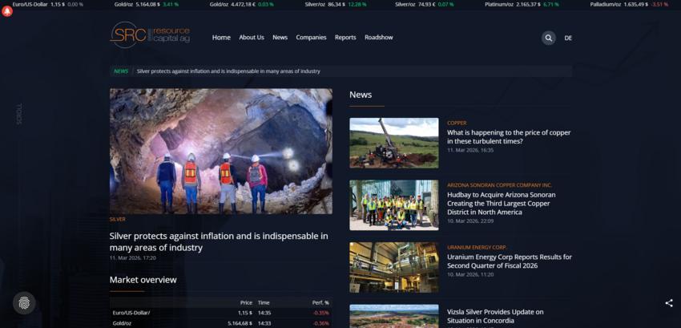681x328 pixels.
Task: Go to the News menu item
Action: 280,38
